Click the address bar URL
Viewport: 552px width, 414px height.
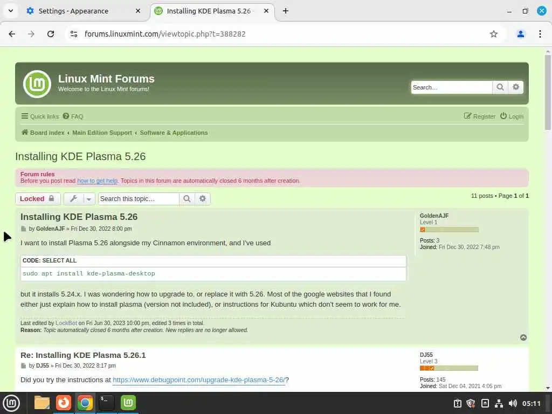(x=165, y=34)
